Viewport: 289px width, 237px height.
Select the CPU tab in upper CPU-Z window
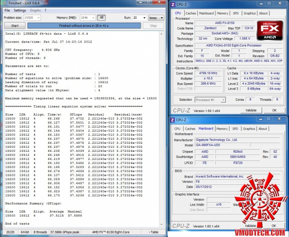178,13
